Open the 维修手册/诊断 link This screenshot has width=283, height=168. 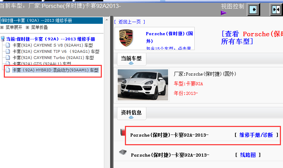256,135
